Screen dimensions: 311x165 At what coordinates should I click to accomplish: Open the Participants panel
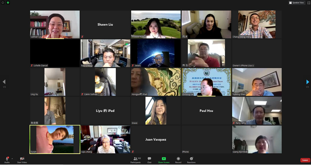click(x=136, y=160)
